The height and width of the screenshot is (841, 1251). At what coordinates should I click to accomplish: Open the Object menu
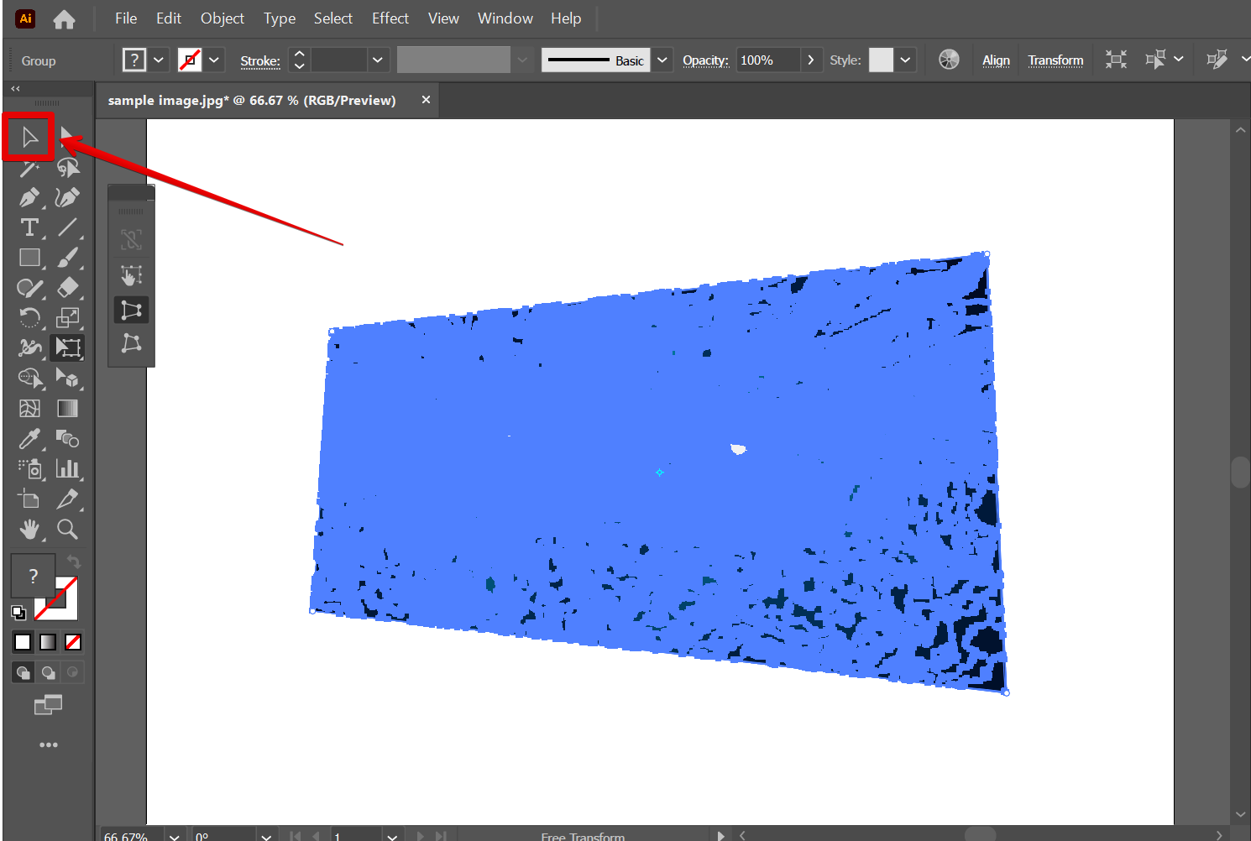pos(222,18)
